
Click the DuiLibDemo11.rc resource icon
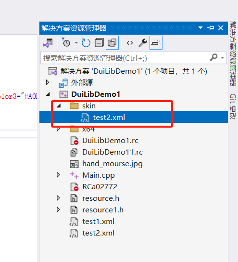click(74, 152)
